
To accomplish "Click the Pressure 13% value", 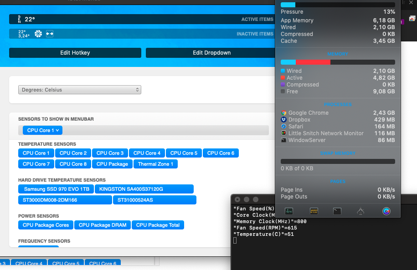I will click(389, 12).
